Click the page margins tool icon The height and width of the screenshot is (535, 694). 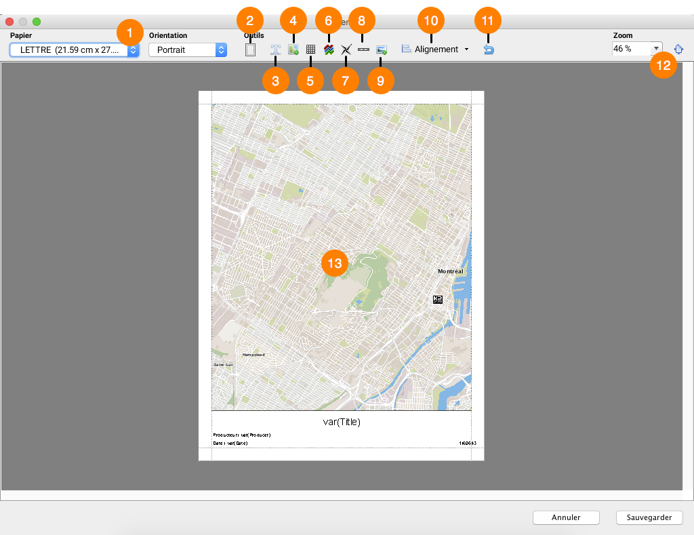pyautogui.click(x=251, y=49)
